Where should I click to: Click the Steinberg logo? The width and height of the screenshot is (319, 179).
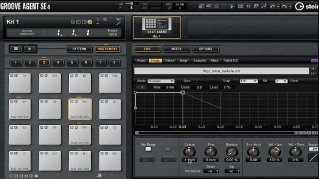(307, 6)
